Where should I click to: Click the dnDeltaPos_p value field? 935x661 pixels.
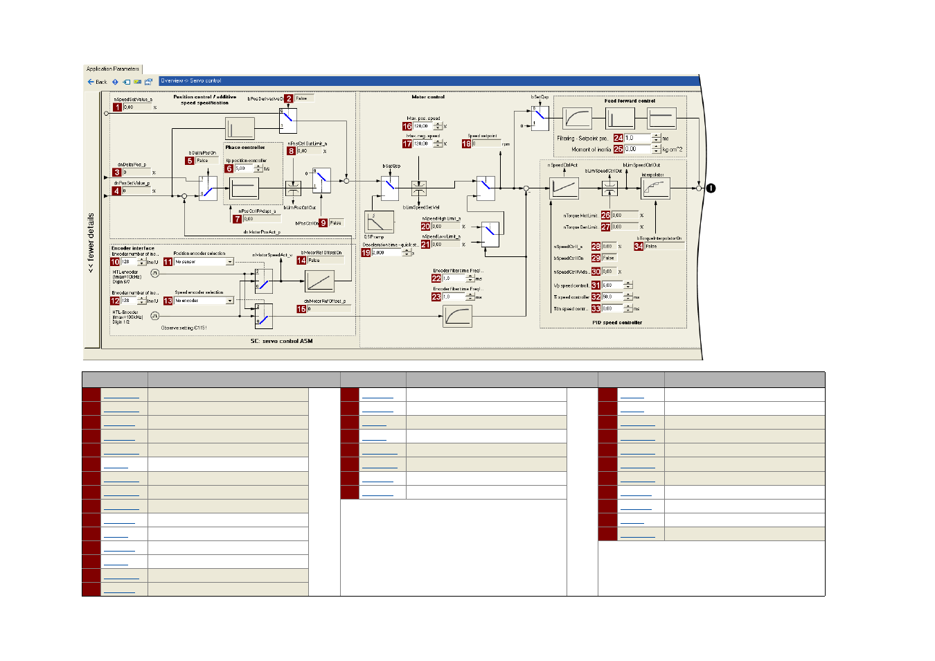click(137, 173)
